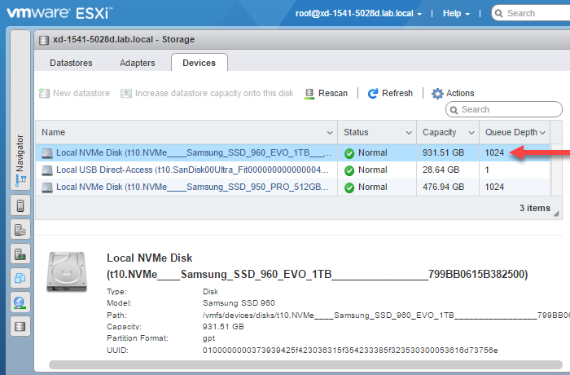Click disk icon of Samsung 950 PRO row
The height and width of the screenshot is (375, 570).
pos(47,187)
